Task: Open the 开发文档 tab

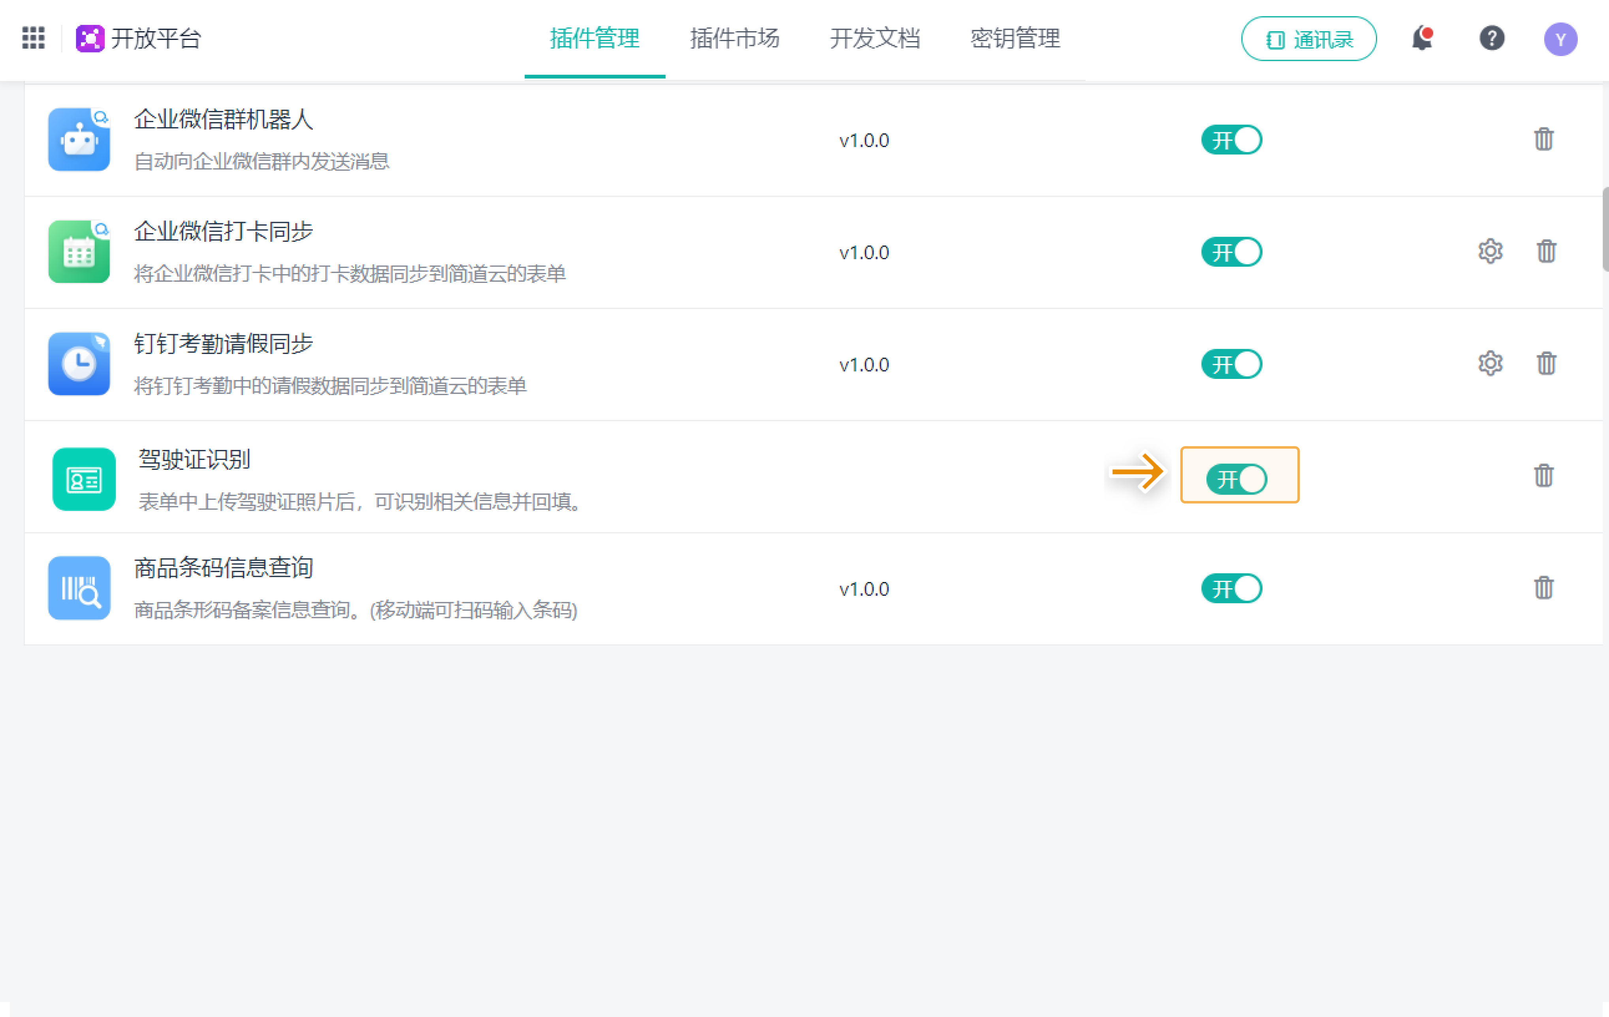Action: coord(875,39)
